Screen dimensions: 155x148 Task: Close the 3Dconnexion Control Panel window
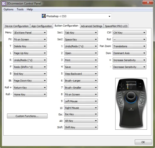click(148, 2)
